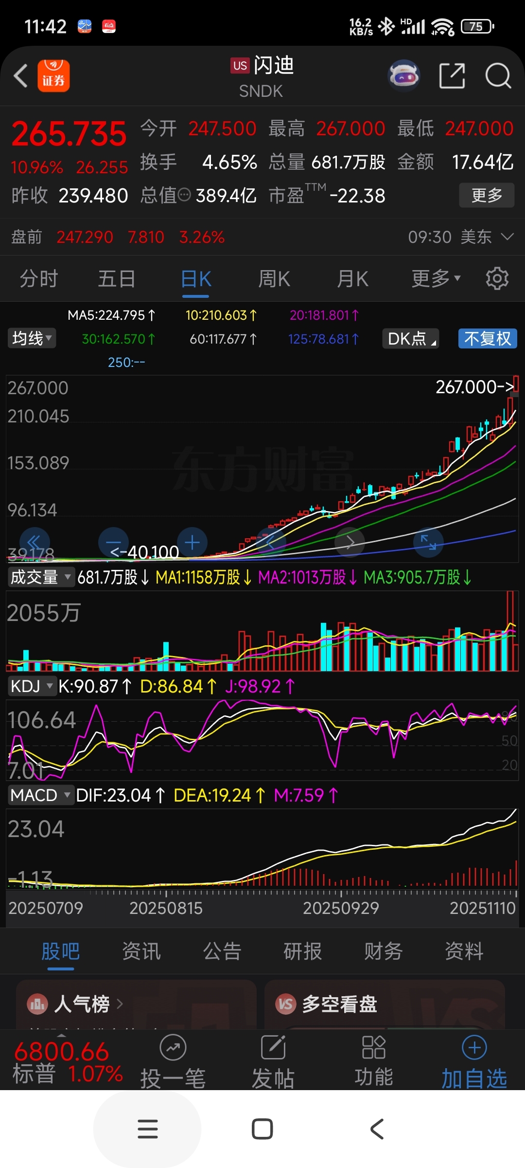Viewport: 525px width, 1168px height.
Task: Tap the double-left chart scroll button
Action: [35, 543]
